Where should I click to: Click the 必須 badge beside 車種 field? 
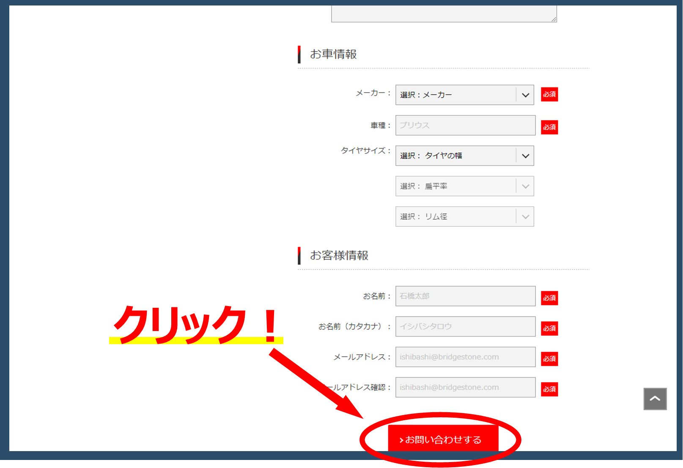pyautogui.click(x=549, y=127)
